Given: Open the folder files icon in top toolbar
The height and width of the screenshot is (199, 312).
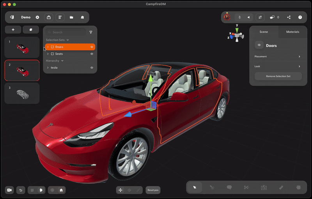Looking at the screenshot, I should (x=71, y=17).
